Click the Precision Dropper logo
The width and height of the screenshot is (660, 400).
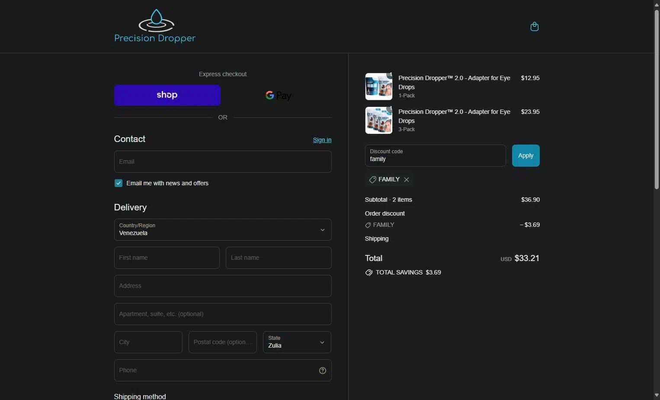(x=155, y=26)
